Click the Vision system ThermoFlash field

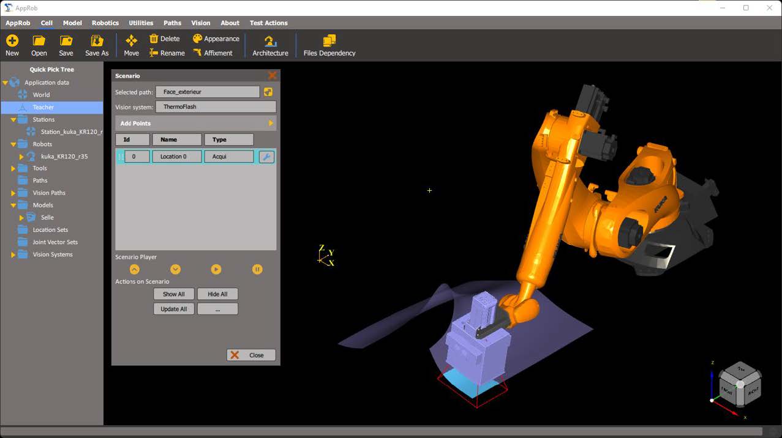click(216, 106)
